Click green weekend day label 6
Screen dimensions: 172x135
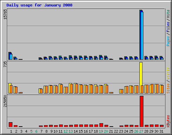point(36,131)
